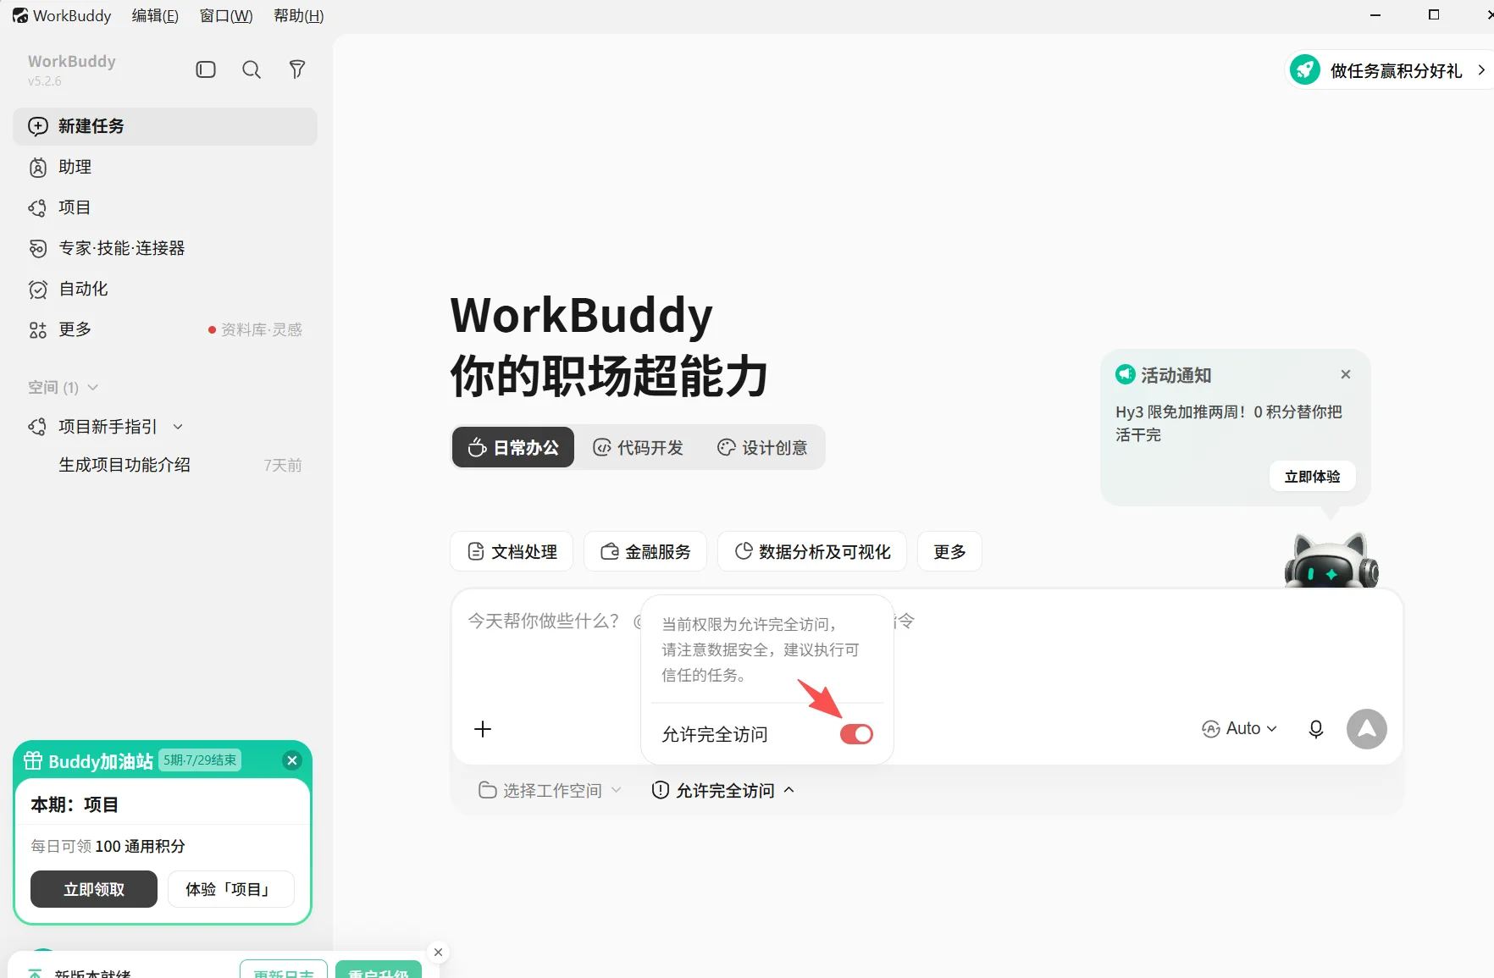Click 更多 next to 数据分析及可视化
Image resolution: width=1494 pixels, height=978 pixels.
point(949,552)
